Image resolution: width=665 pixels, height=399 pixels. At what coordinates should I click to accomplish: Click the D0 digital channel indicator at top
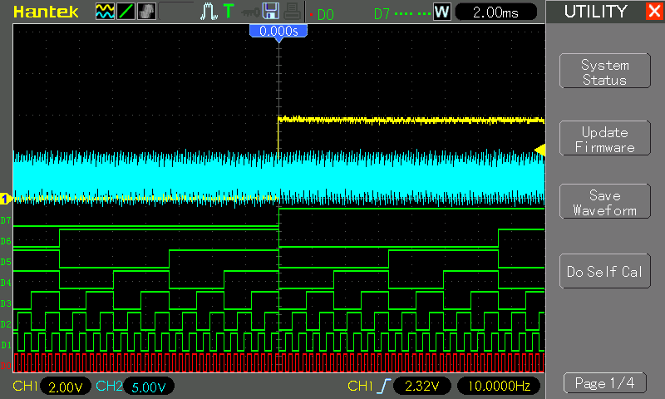point(325,15)
